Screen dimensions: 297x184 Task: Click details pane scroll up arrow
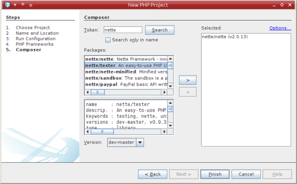(170, 103)
